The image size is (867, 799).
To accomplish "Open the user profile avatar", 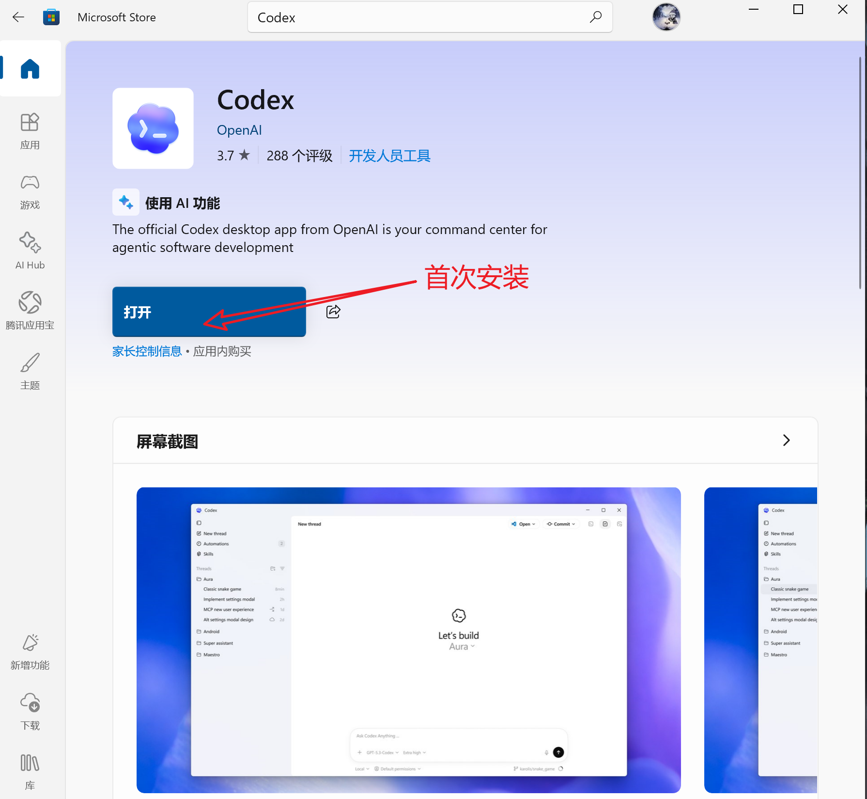I will pos(666,17).
